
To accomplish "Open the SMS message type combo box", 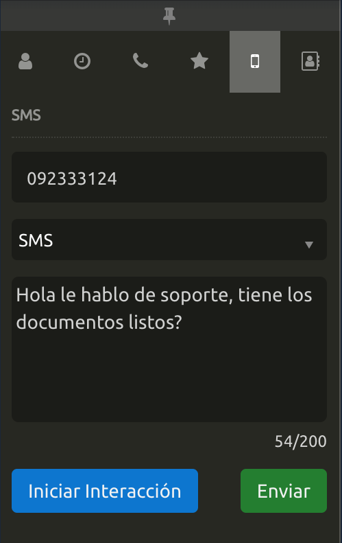I will (169, 240).
